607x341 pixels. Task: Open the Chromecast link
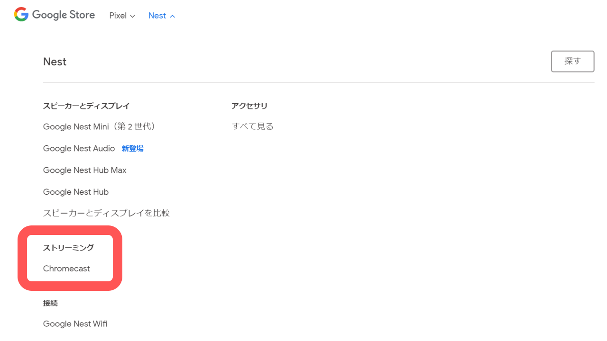[x=66, y=269]
